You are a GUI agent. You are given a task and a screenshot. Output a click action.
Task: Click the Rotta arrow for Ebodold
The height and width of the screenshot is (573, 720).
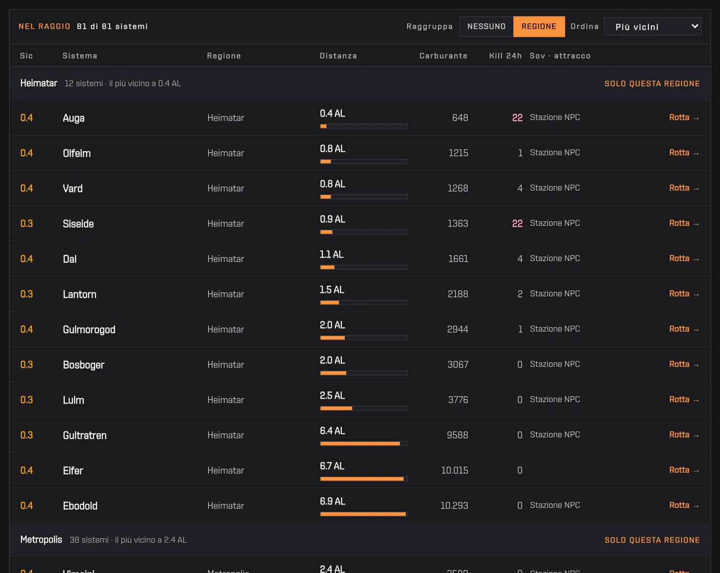(x=684, y=505)
